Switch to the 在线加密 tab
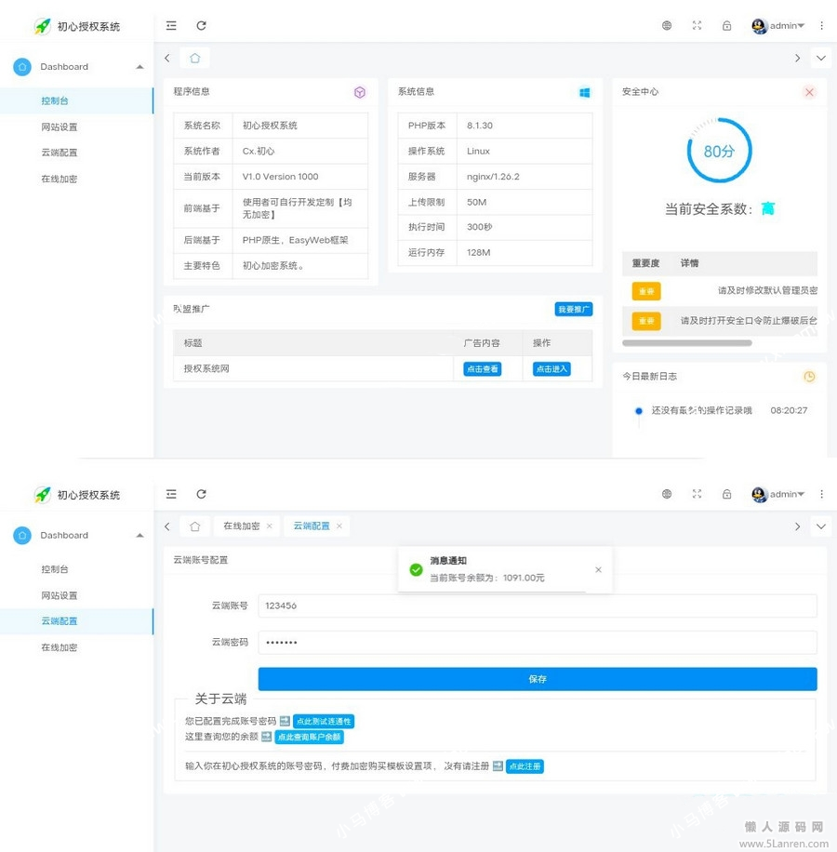The width and height of the screenshot is (837, 852). tap(241, 526)
